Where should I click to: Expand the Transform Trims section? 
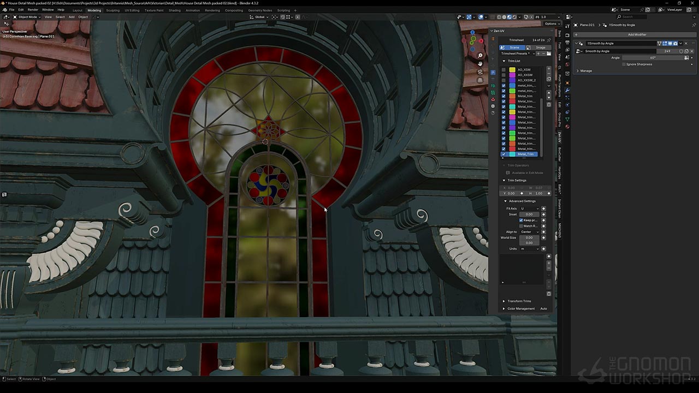[x=519, y=301]
